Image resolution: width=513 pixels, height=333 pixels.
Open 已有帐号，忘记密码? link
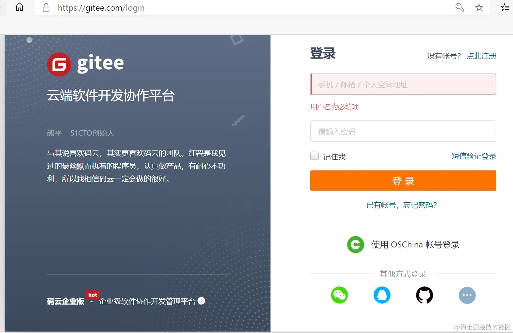point(401,205)
